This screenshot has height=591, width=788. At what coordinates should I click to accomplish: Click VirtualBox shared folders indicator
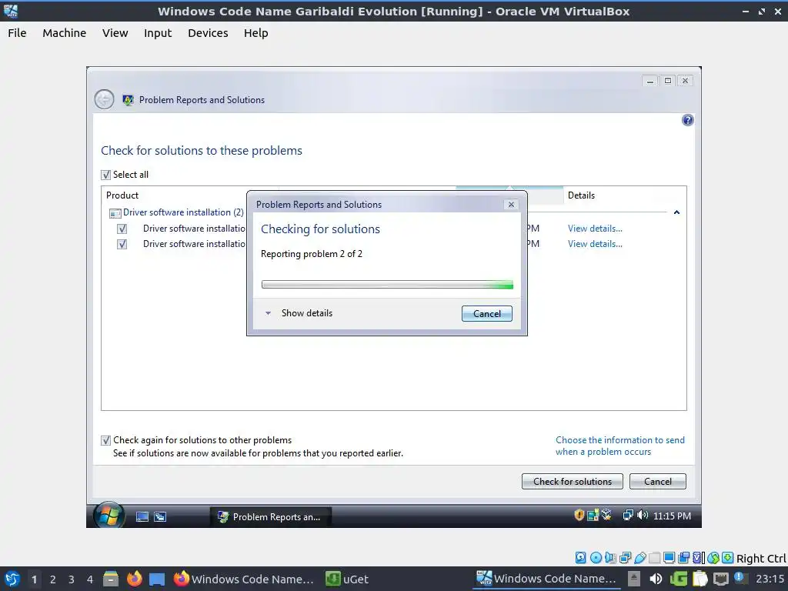coord(654,557)
